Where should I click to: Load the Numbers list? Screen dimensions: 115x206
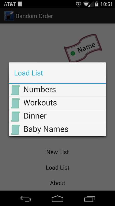[x=57, y=90]
